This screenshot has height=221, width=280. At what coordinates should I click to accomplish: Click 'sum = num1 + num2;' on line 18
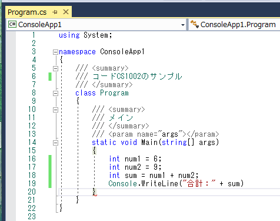point(162,175)
